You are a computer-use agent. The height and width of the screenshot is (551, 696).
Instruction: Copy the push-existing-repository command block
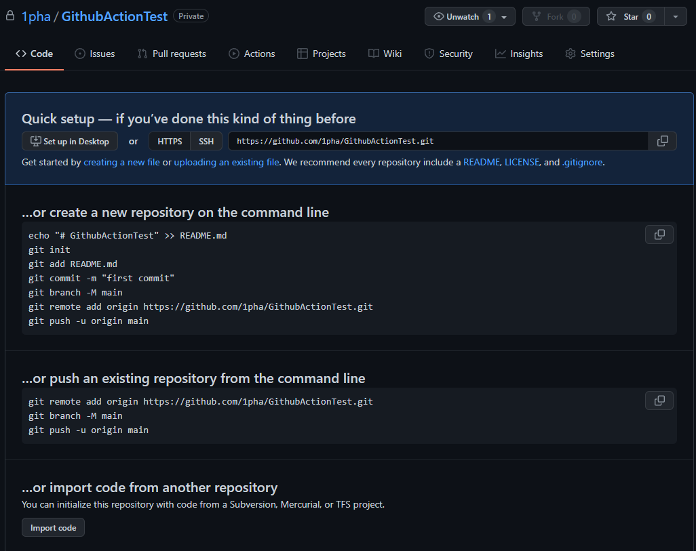pos(659,401)
